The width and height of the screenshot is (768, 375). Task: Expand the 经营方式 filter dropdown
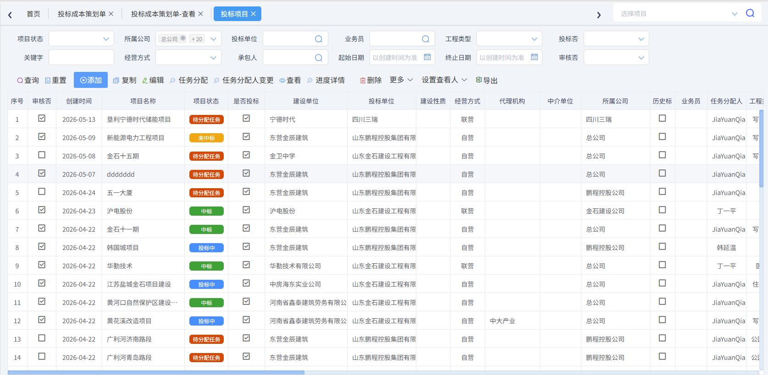point(188,58)
